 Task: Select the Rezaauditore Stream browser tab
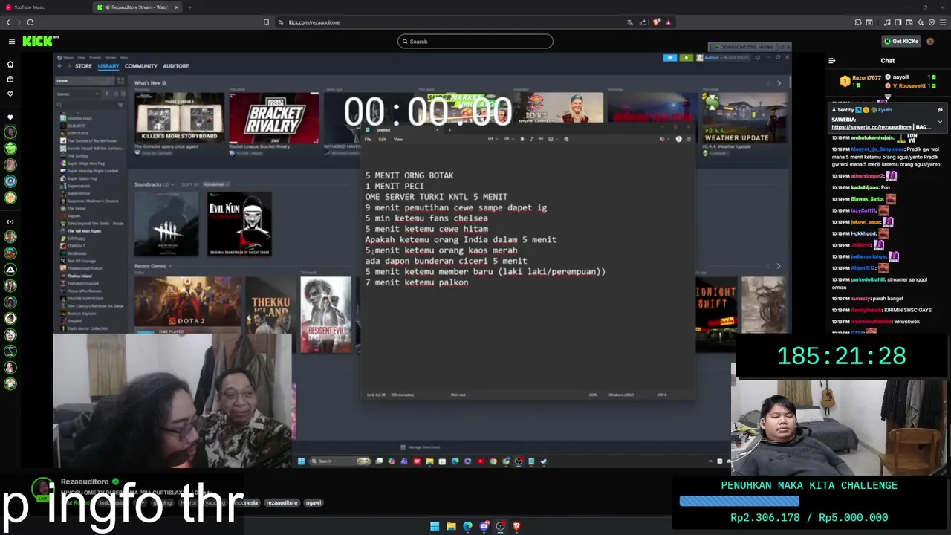(x=137, y=7)
